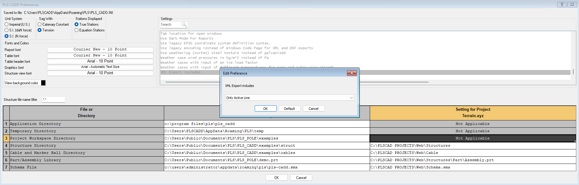This screenshot has height=185, width=579.
Task: Click the search magnifier icon in Settings
Action: (184, 24)
